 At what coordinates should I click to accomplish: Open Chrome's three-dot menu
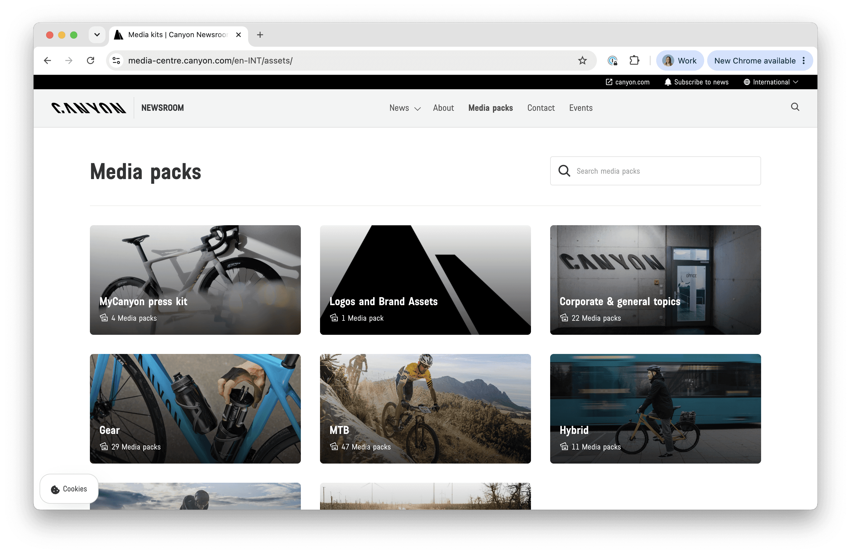(804, 60)
